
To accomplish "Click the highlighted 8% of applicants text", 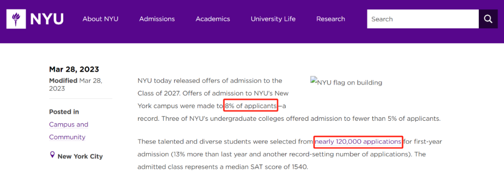I will [x=251, y=106].
